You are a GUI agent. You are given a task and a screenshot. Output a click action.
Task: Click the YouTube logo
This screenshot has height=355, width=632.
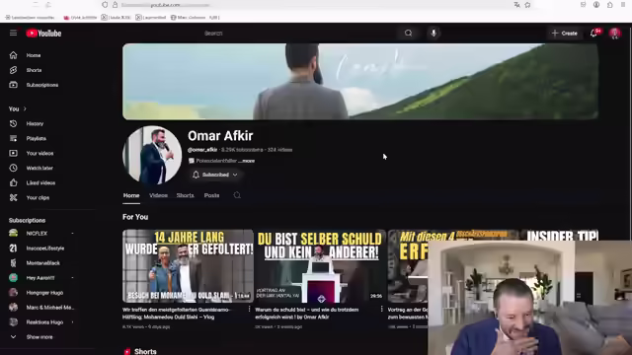click(43, 34)
